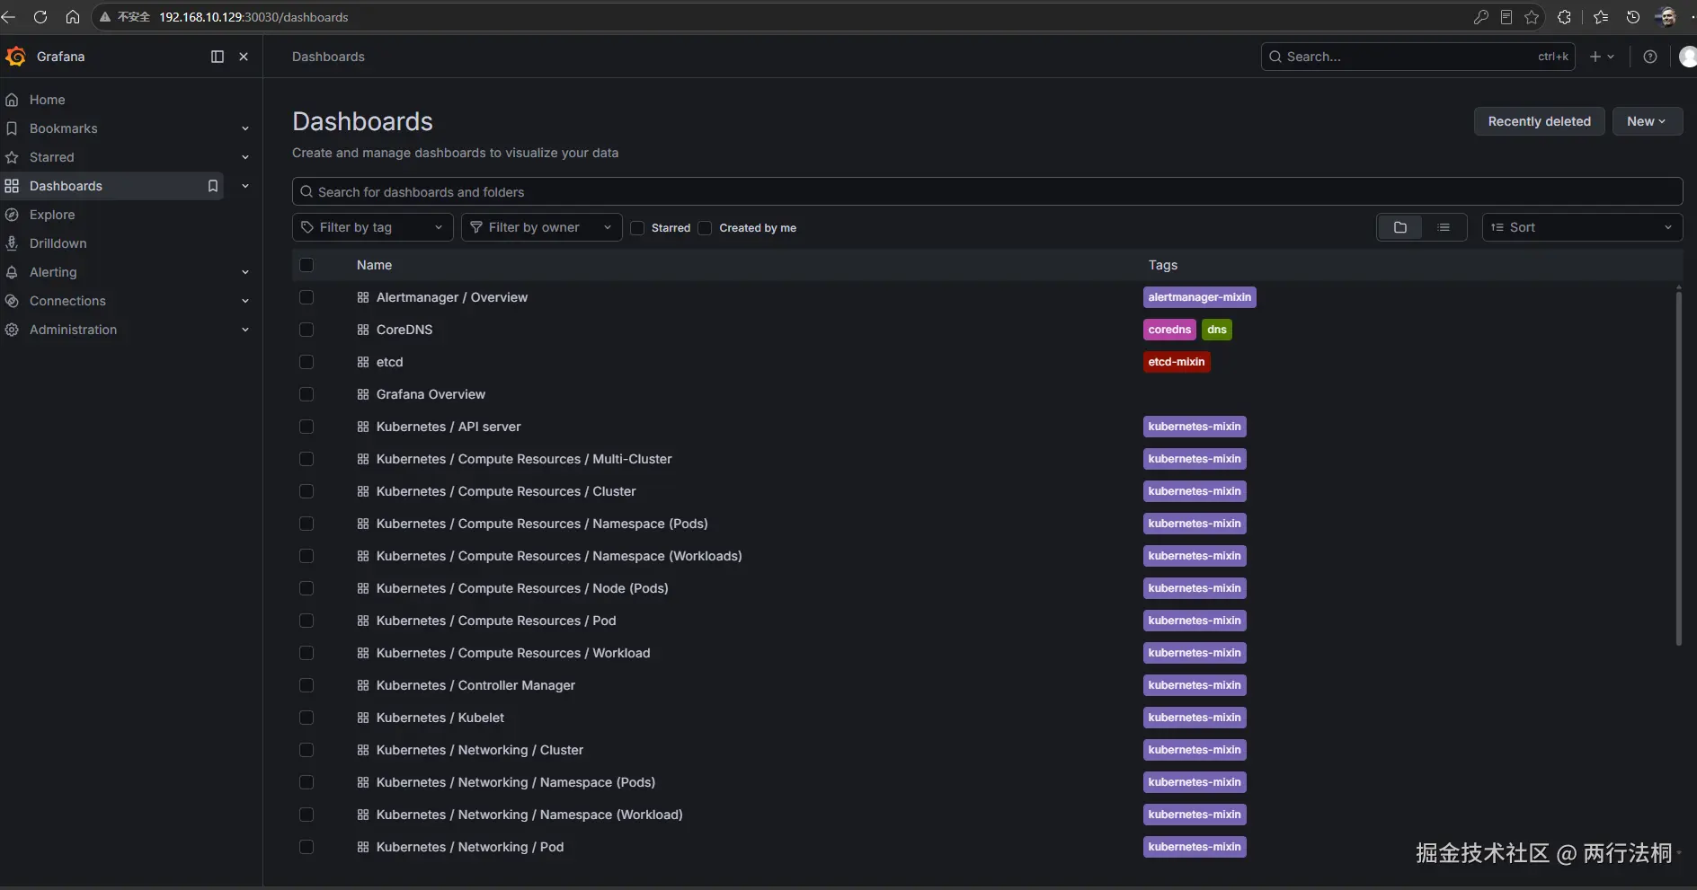Expand the Starred section chevron

pos(245,157)
